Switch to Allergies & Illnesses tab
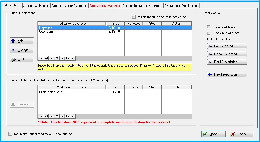Screen dimensions: 260x142 pyautogui.click(x=36, y=6)
